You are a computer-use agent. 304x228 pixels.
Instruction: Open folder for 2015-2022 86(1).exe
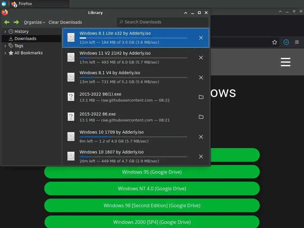pyautogui.click(x=201, y=97)
